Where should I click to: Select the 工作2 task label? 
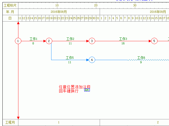(70, 39)
